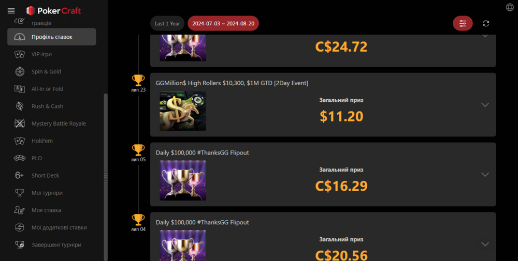Click the Last 1 Year filter button

167,23
